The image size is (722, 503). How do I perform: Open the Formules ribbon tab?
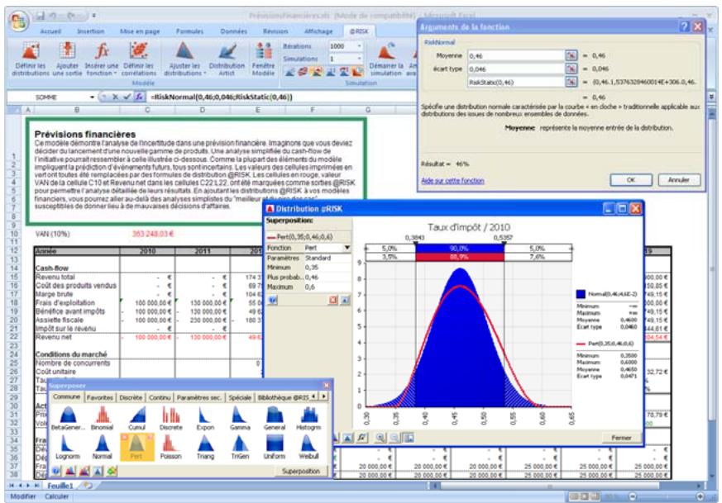(189, 30)
